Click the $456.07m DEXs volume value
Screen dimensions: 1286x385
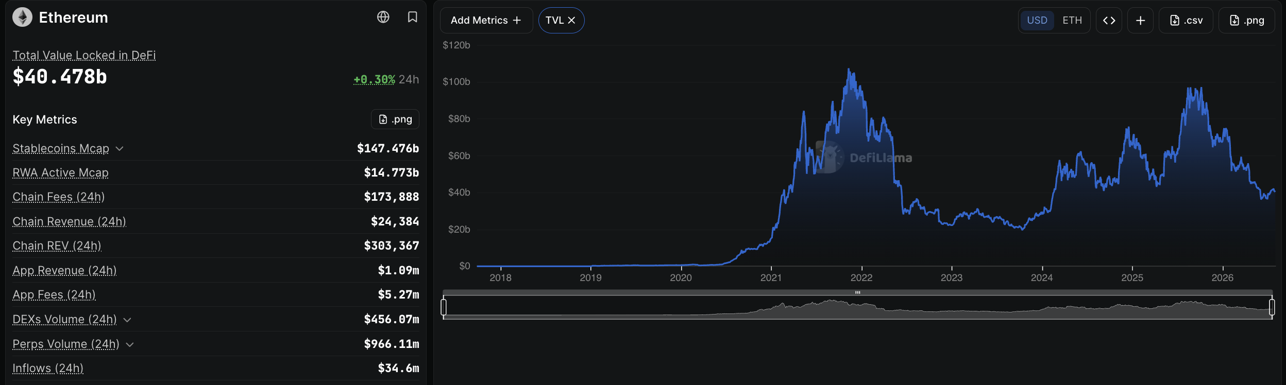click(x=392, y=319)
